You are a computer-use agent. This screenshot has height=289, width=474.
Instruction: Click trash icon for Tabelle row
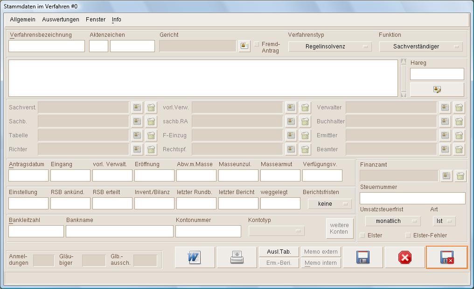[151, 135]
